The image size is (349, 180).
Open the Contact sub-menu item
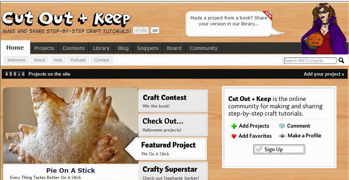(x=102, y=60)
